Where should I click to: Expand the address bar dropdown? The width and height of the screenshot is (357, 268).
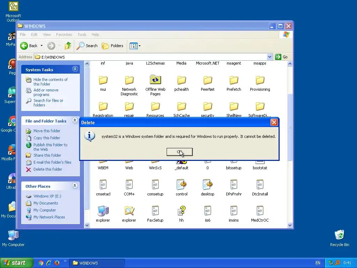[269, 57]
